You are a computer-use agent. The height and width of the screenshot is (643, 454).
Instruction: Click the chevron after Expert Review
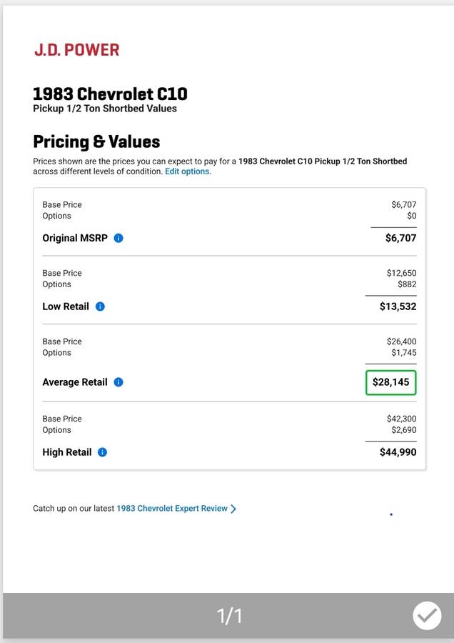coord(233,509)
